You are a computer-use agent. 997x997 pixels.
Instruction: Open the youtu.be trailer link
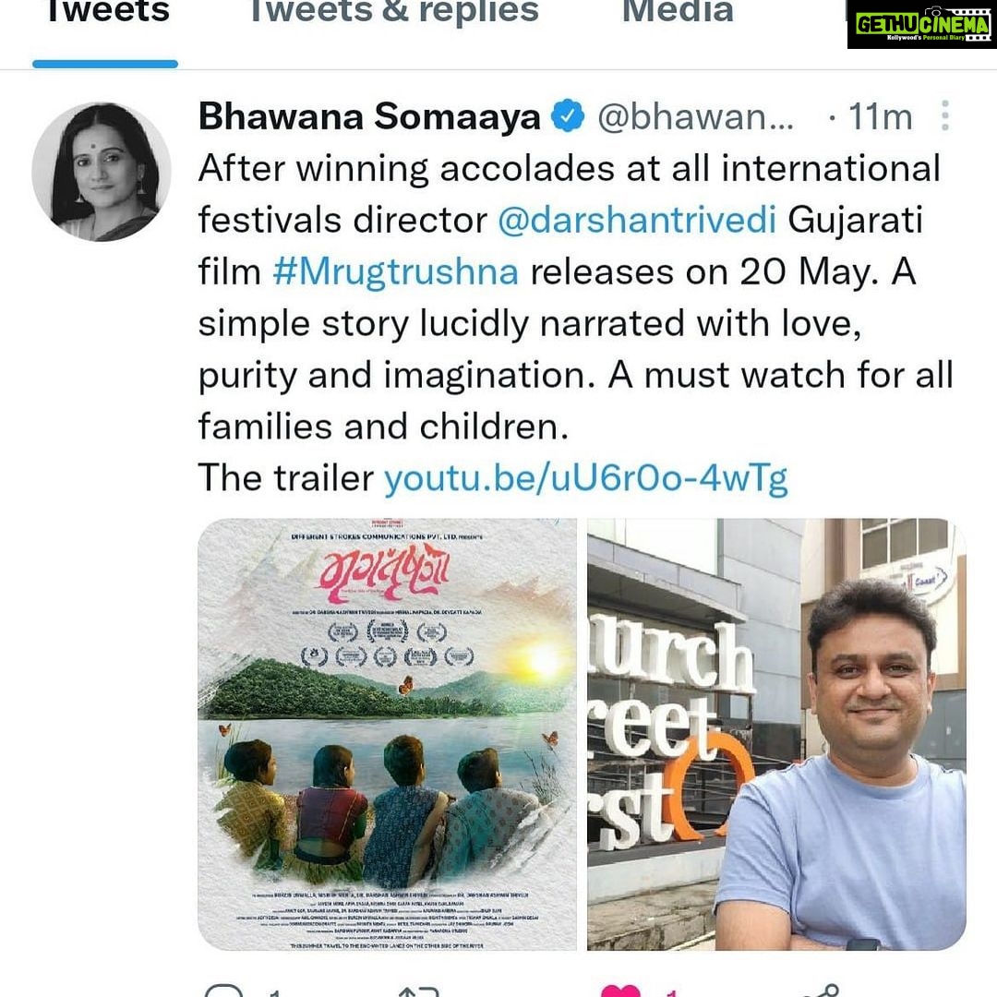pyautogui.click(x=585, y=478)
